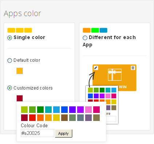Click the Colour Code input field

[x=37, y=133]
